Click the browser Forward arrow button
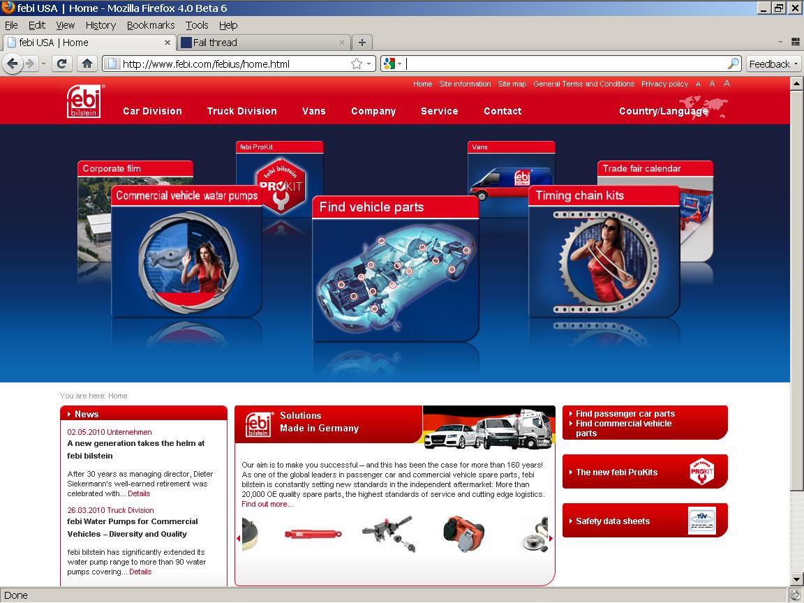The image size is (804, 603). pos(30,64)
